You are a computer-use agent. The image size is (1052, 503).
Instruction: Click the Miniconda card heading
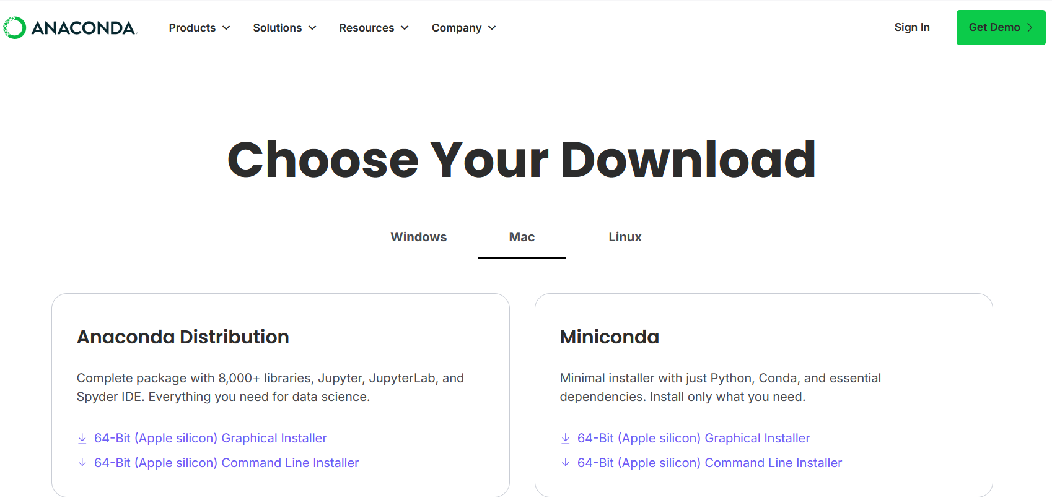[610, 337]
